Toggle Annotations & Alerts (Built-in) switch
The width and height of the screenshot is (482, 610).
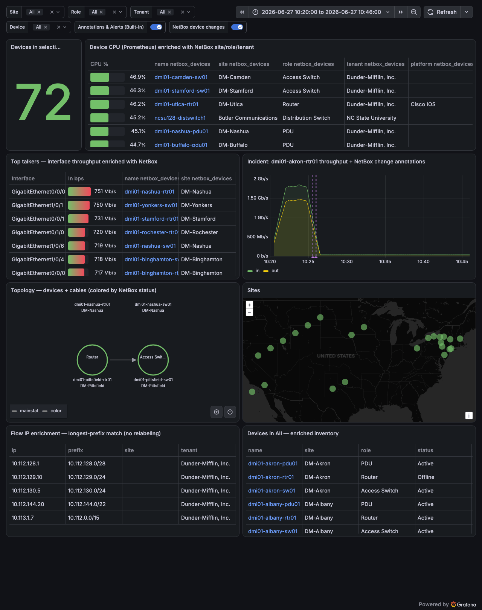[156, 27]
